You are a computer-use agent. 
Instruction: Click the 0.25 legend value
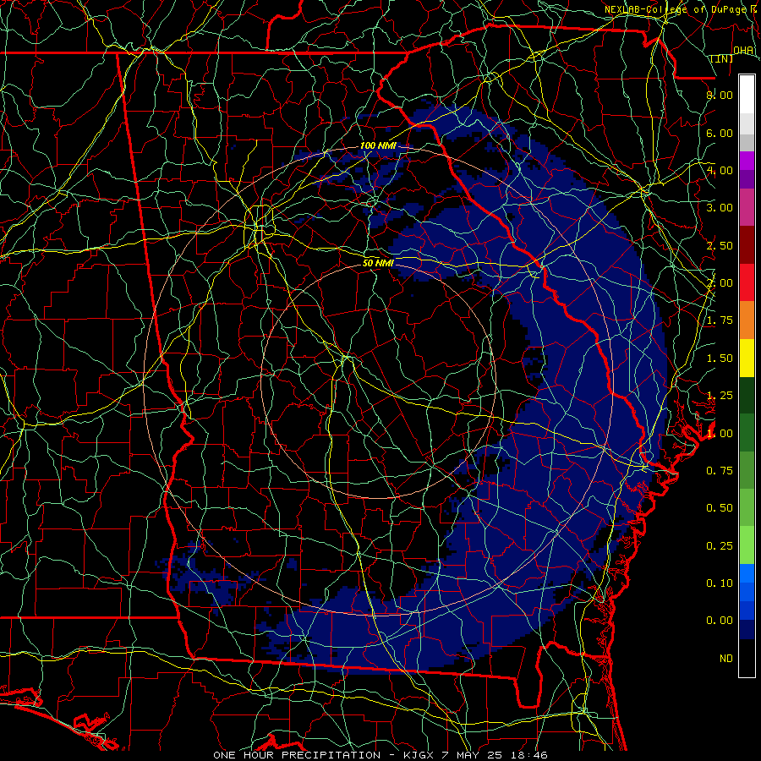point(720,545)
